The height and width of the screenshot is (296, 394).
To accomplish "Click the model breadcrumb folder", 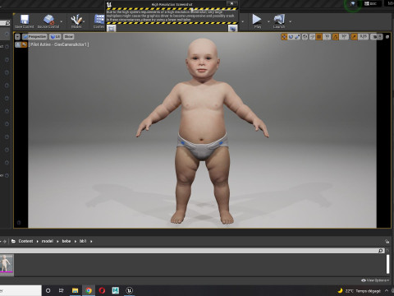I will tap(47, 241).
